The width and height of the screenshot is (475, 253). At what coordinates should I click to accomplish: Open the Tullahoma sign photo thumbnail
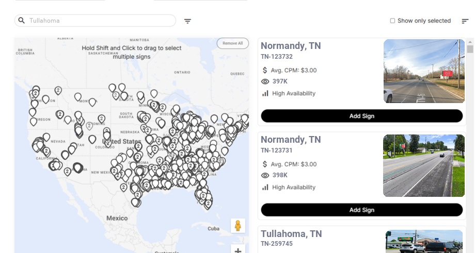click(424, 242)
